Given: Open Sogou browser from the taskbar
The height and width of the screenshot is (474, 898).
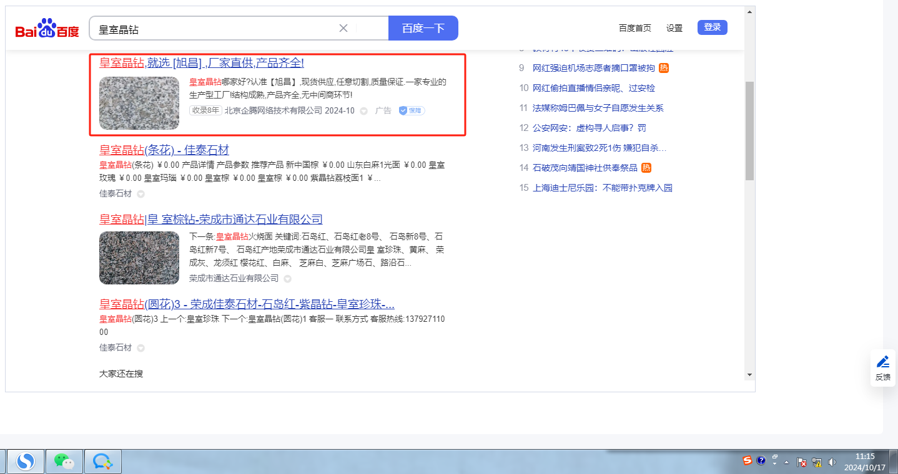Looking at the screenshot, I should (x=25, y=461).
